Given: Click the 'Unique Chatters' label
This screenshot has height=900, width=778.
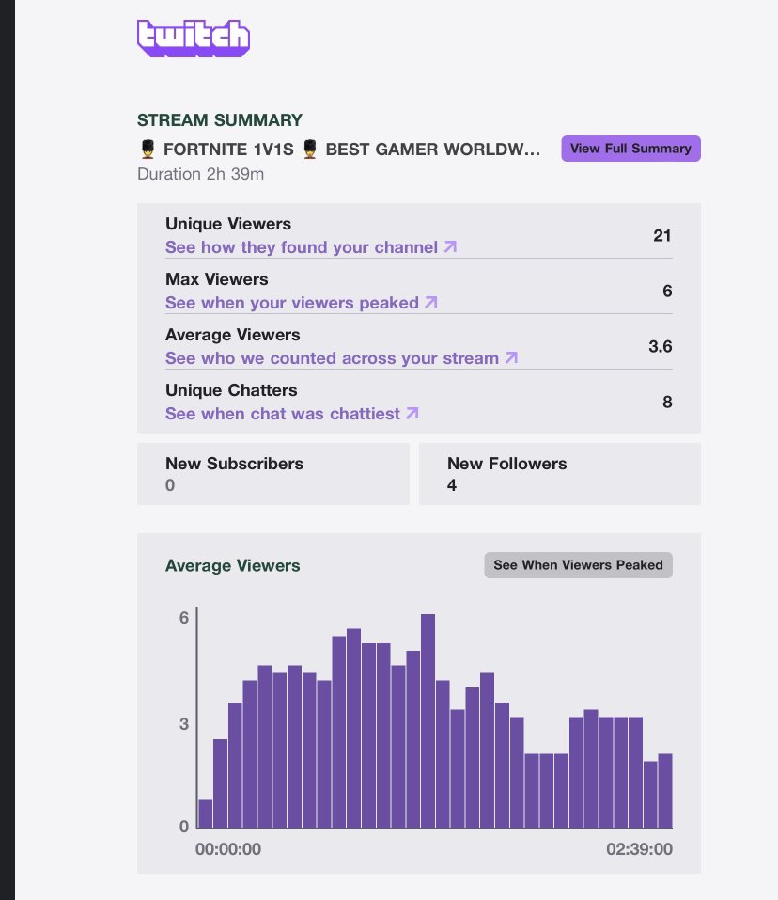Looking at the screenshot, I should (231, 390).
